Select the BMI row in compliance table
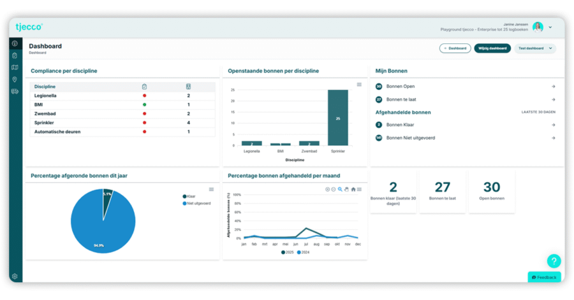 (122, 105)
